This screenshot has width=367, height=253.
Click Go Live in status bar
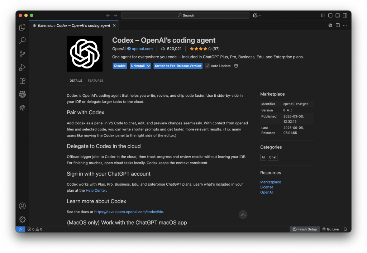point(330,229)
